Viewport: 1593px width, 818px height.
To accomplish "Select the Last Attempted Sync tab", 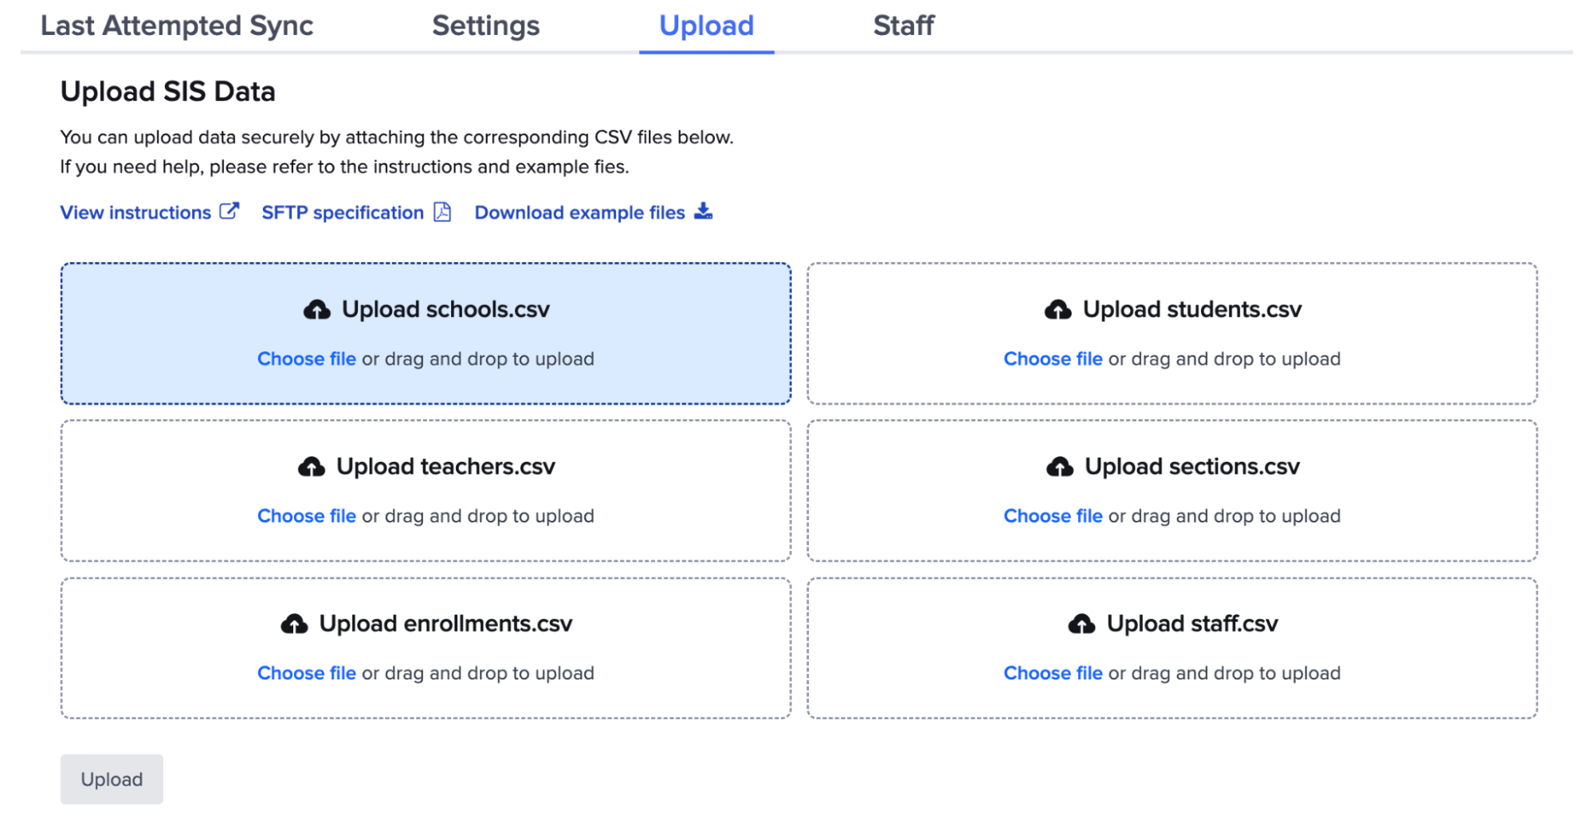I will (x=177, y=25).
